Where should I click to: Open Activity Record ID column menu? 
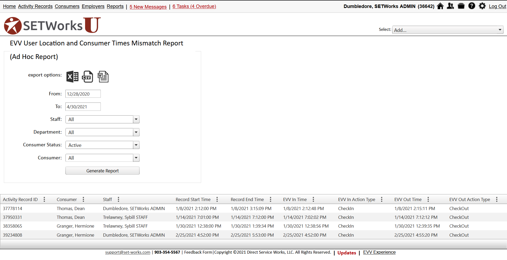click(44, 199)
